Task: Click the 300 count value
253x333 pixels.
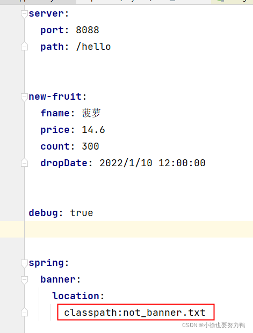Action: pos(90,146)
